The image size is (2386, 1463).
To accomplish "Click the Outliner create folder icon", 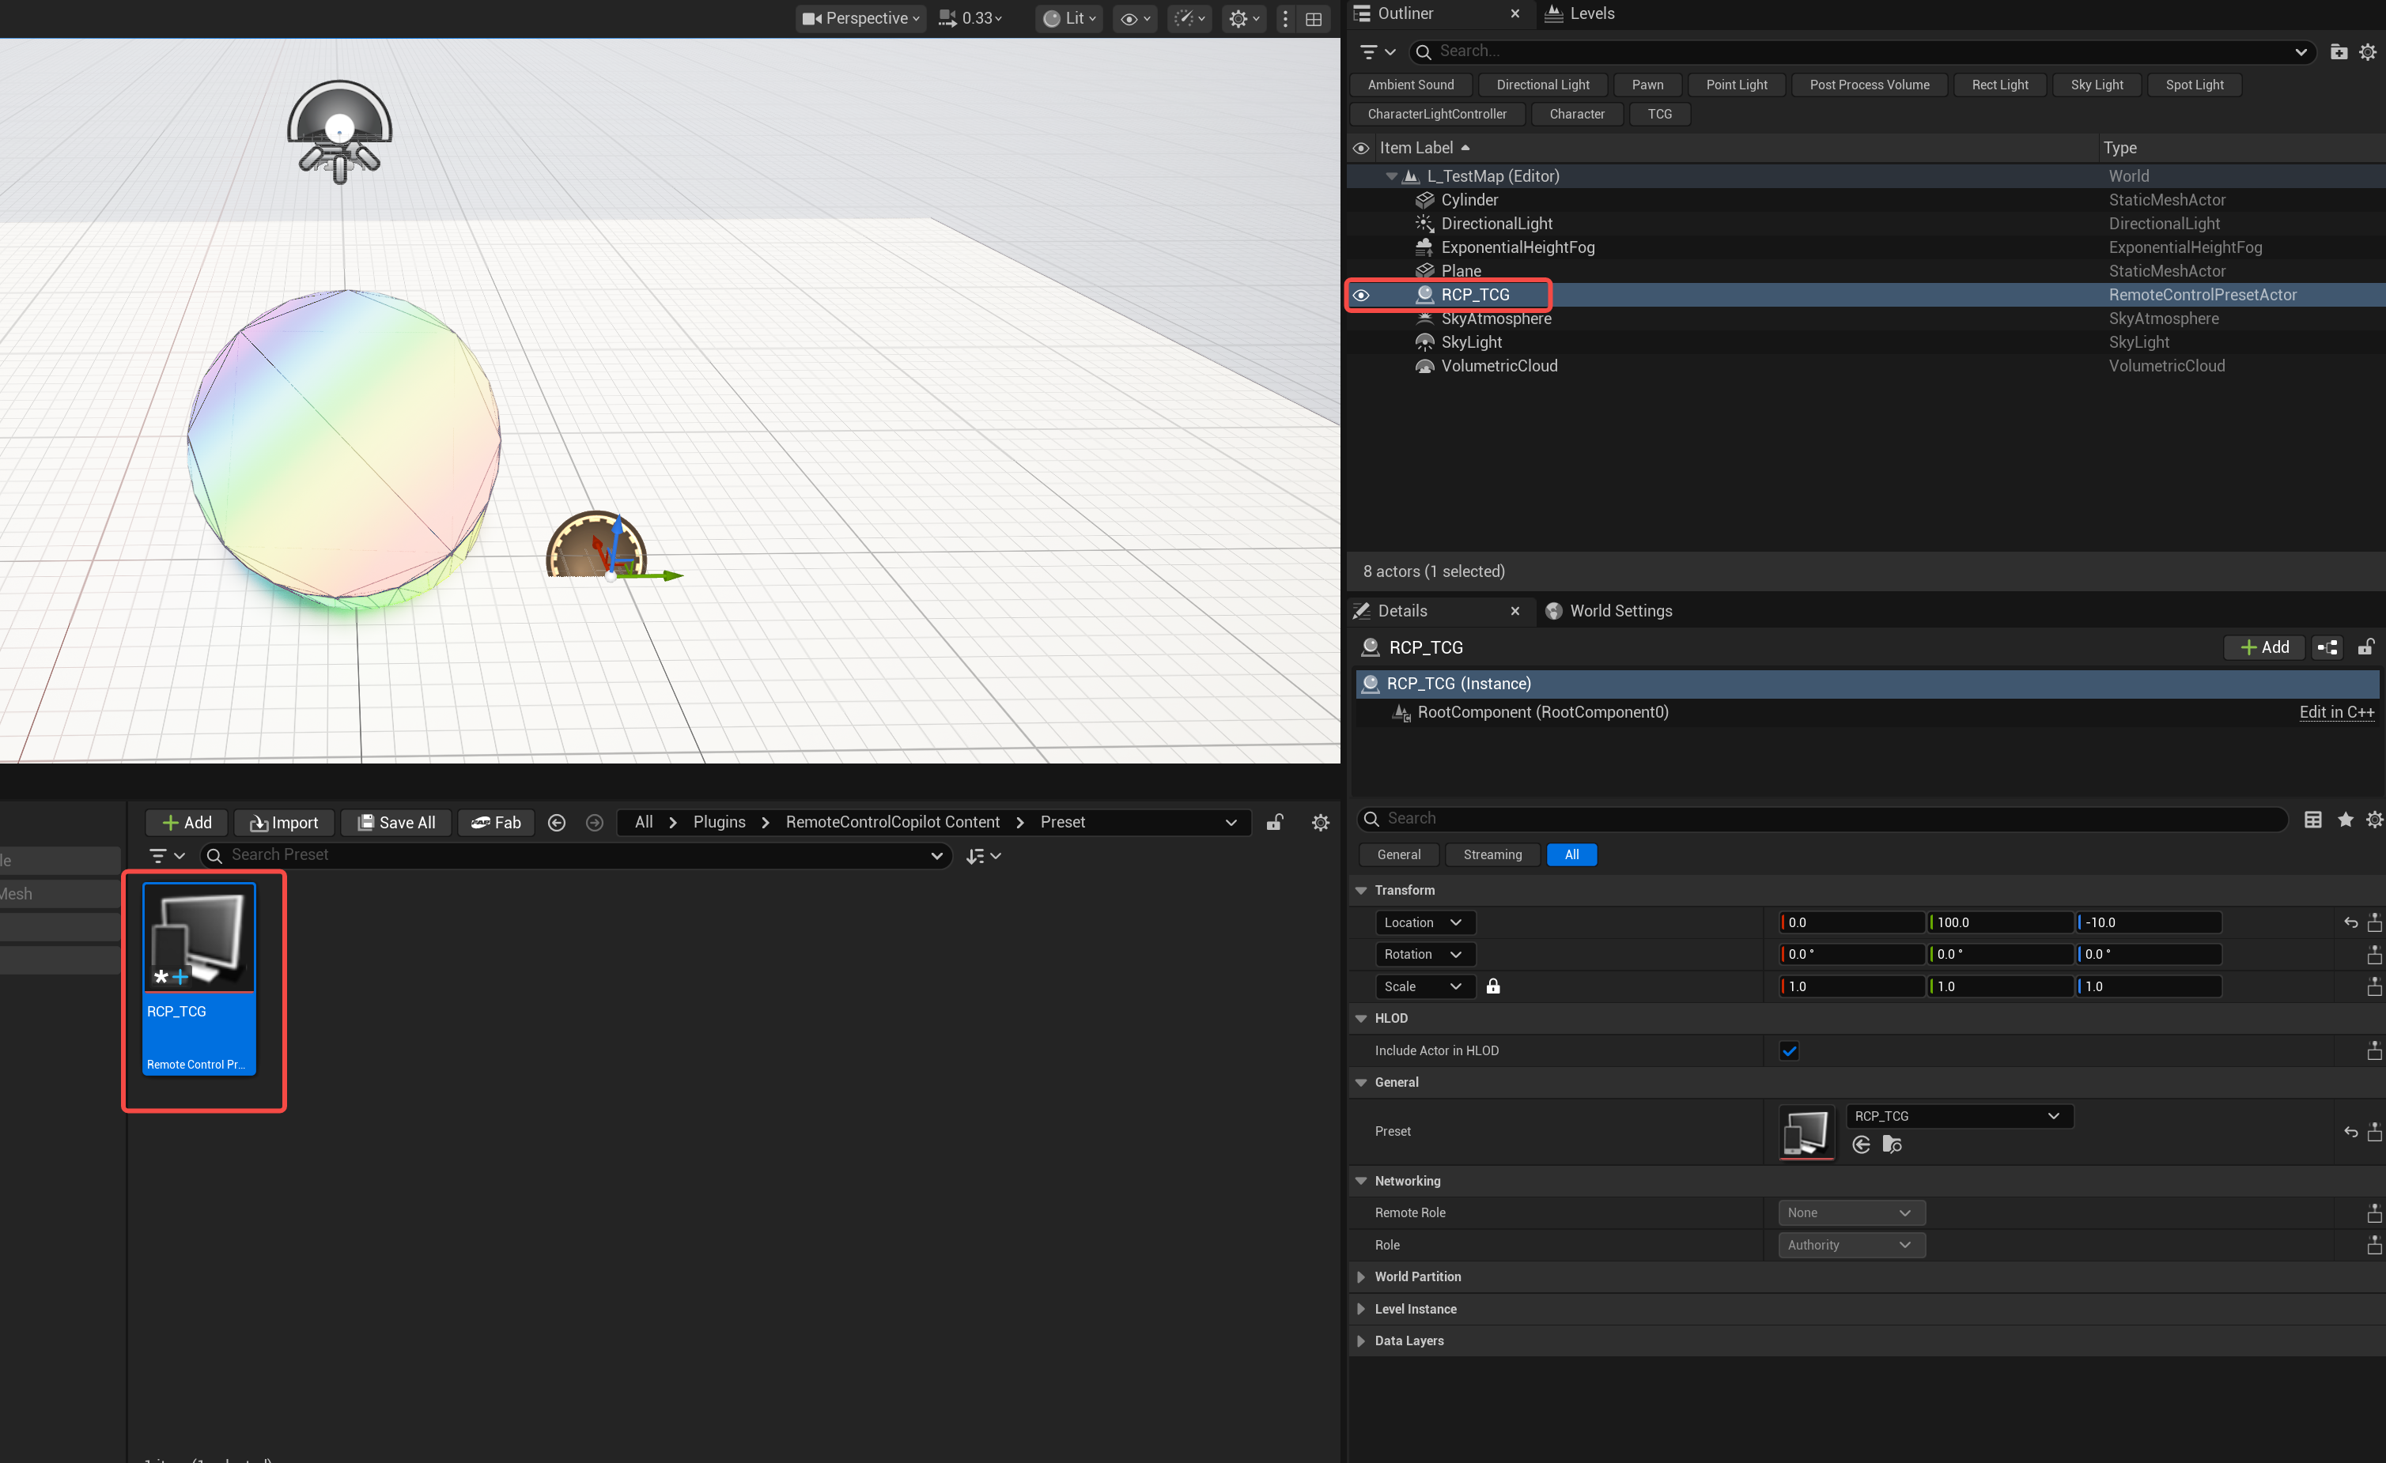I will 2338,51.
